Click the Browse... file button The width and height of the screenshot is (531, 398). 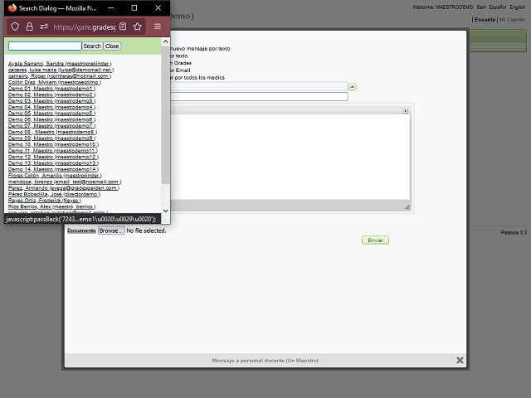111,231
